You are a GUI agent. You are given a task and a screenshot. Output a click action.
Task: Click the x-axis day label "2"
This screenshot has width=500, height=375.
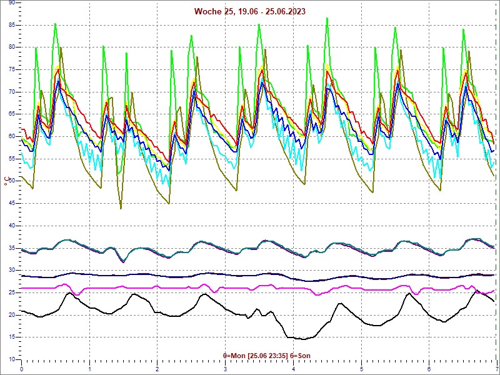157,369
